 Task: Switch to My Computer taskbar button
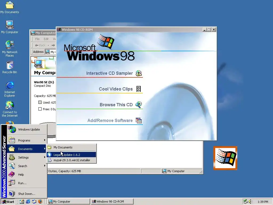[x=69, y=202]
